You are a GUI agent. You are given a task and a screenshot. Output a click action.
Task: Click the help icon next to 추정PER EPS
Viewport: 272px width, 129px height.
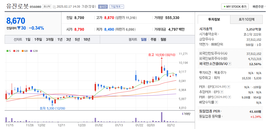222,92
